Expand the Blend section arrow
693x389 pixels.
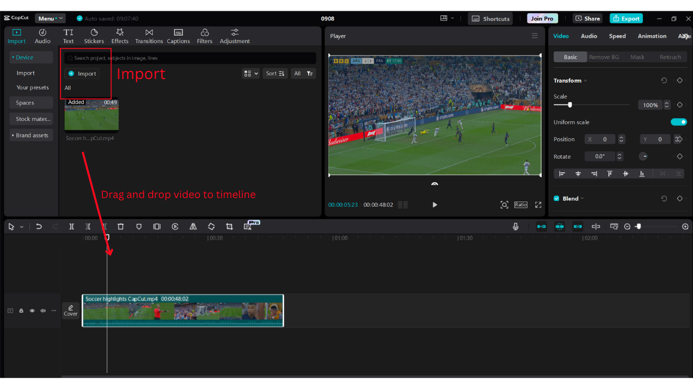tap(582, 199)
